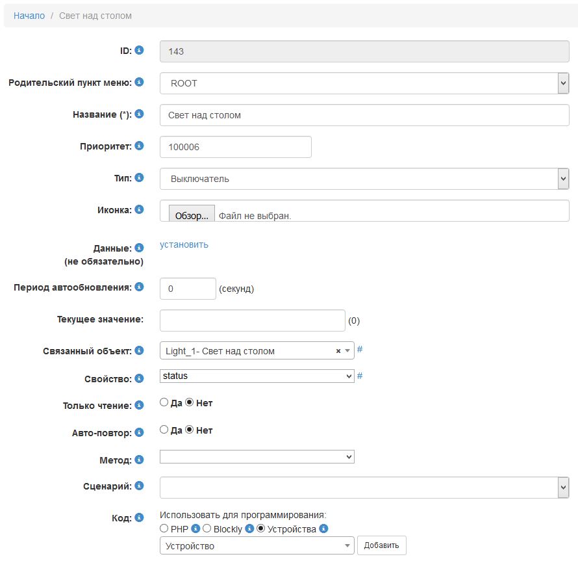Click the установить link for Данные
Image resolution: width=578 pixels, height=561 pixels.
pos(184,245)
